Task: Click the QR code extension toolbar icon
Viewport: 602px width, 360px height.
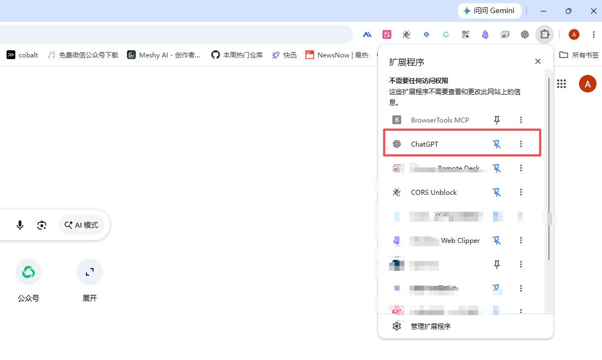Action: 466,34
